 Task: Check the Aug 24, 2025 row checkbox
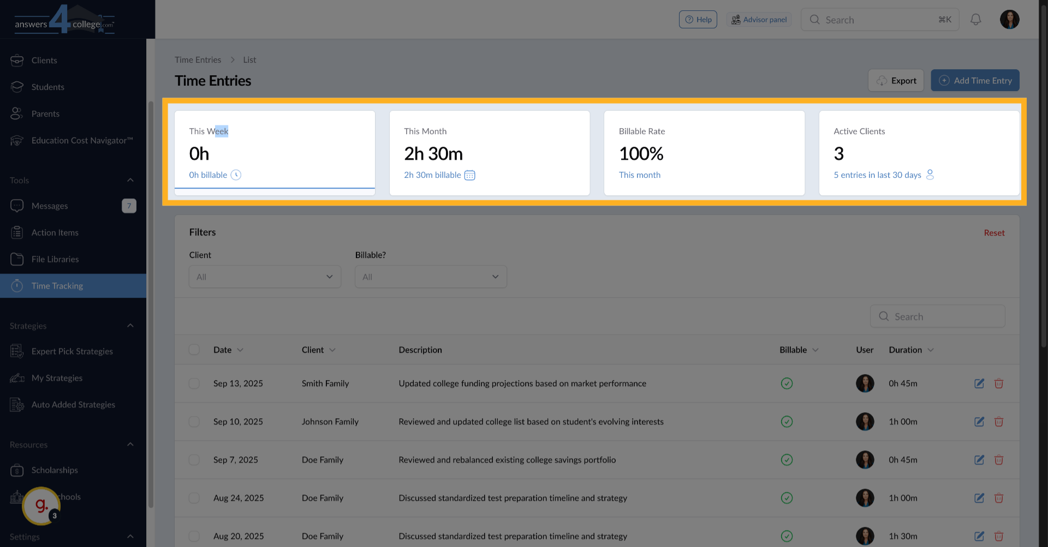point(194,498)
